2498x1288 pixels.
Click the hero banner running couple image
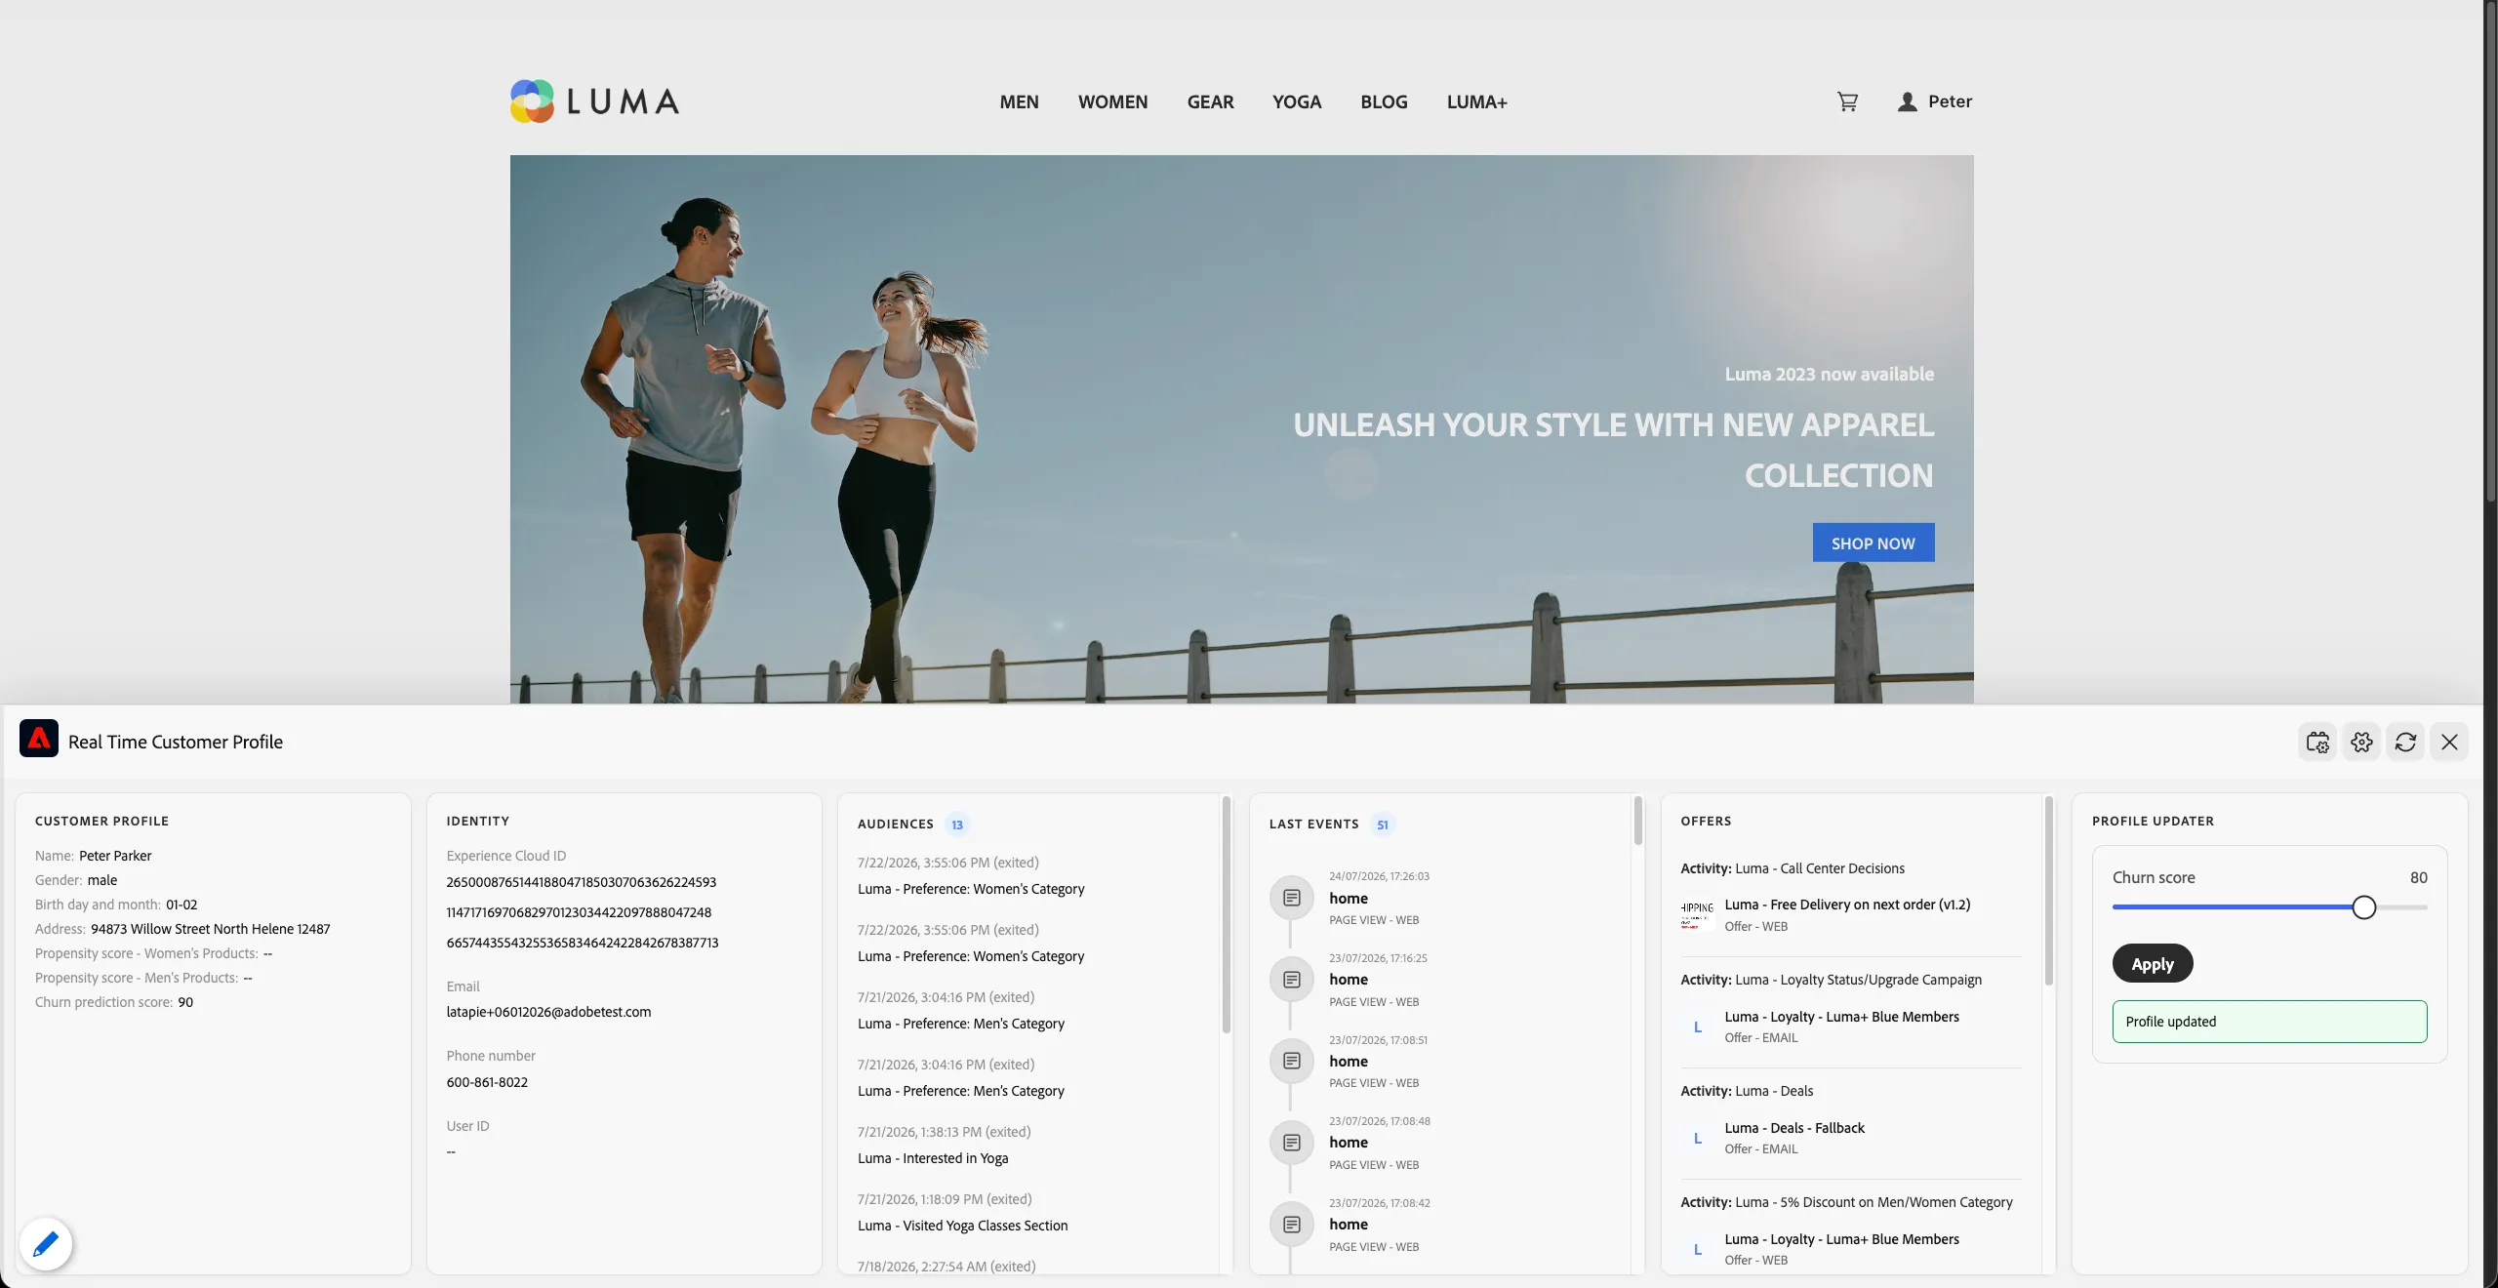(x=1241, y=429)
